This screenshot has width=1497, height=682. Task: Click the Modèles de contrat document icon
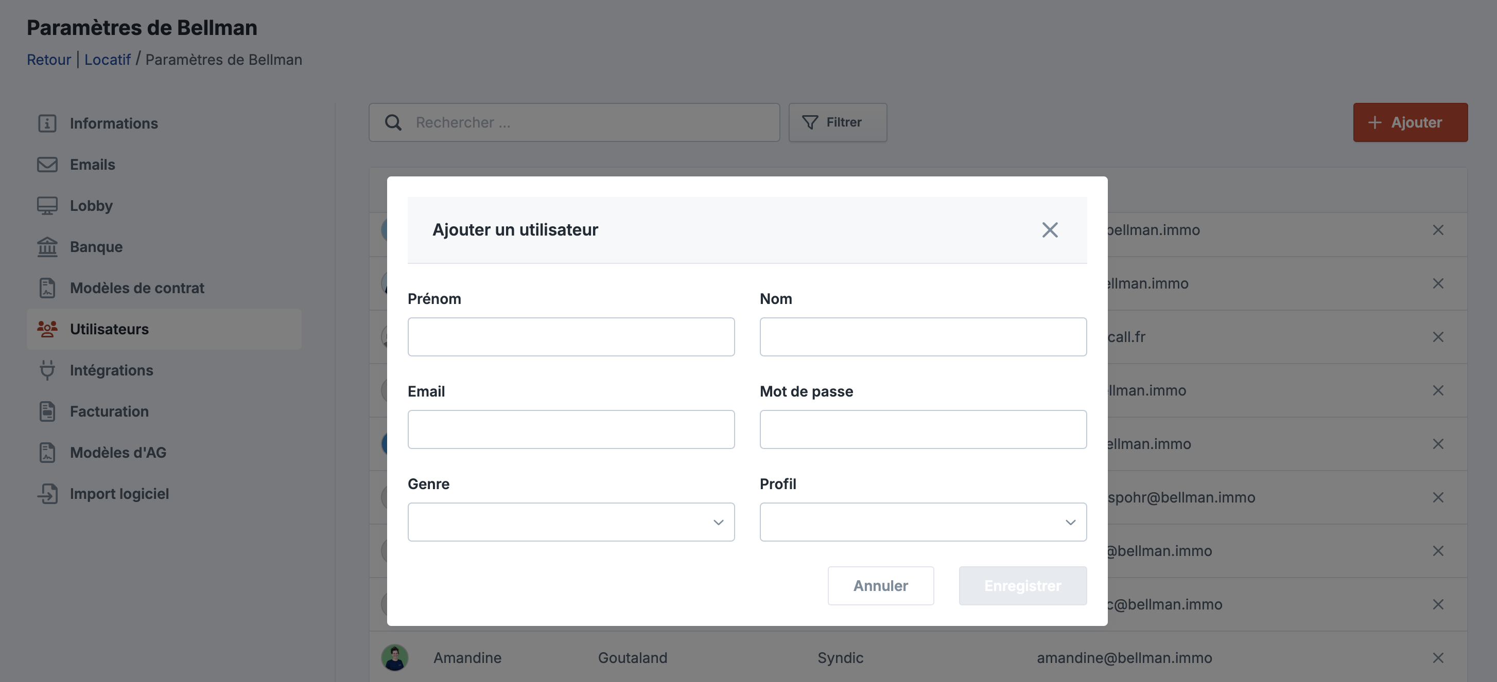[47, 288]
